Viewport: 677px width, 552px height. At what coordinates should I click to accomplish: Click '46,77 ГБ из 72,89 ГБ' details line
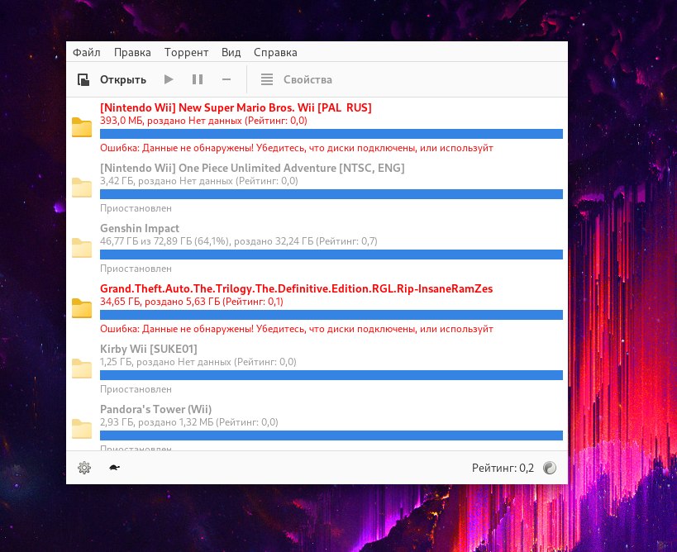(x=239, y=241)
